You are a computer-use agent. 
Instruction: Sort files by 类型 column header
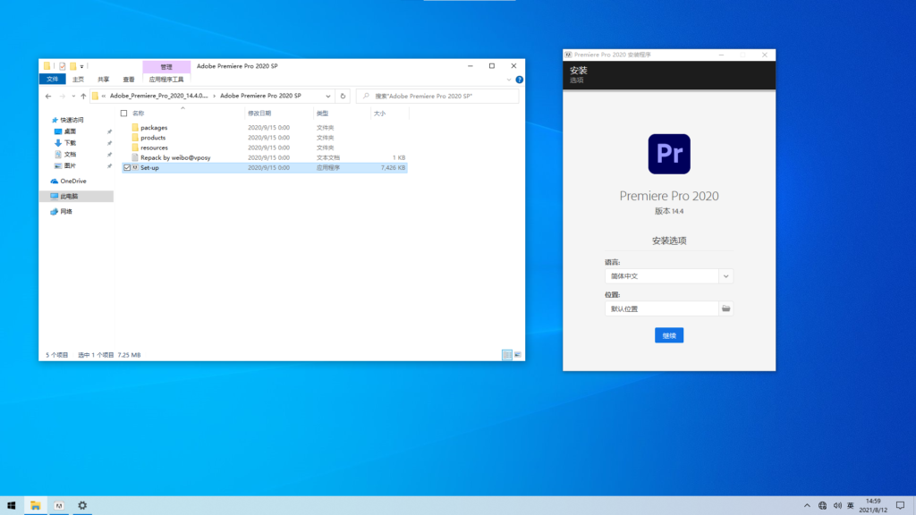tap(322, 114)
